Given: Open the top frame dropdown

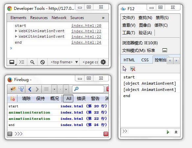Looking at the screenshot, I should 64,62.
